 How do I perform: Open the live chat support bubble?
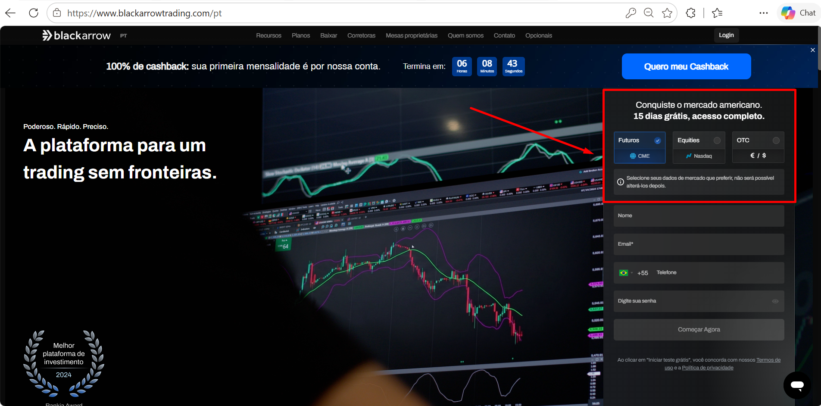pos(797,385)
